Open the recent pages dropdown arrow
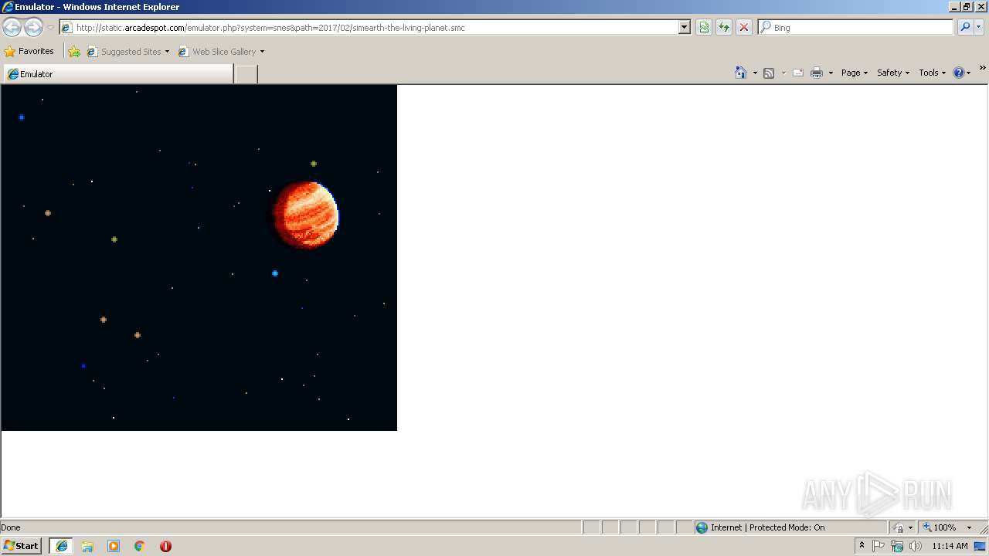The width and height of the screenshot is (989, 556). pos(50,28)
